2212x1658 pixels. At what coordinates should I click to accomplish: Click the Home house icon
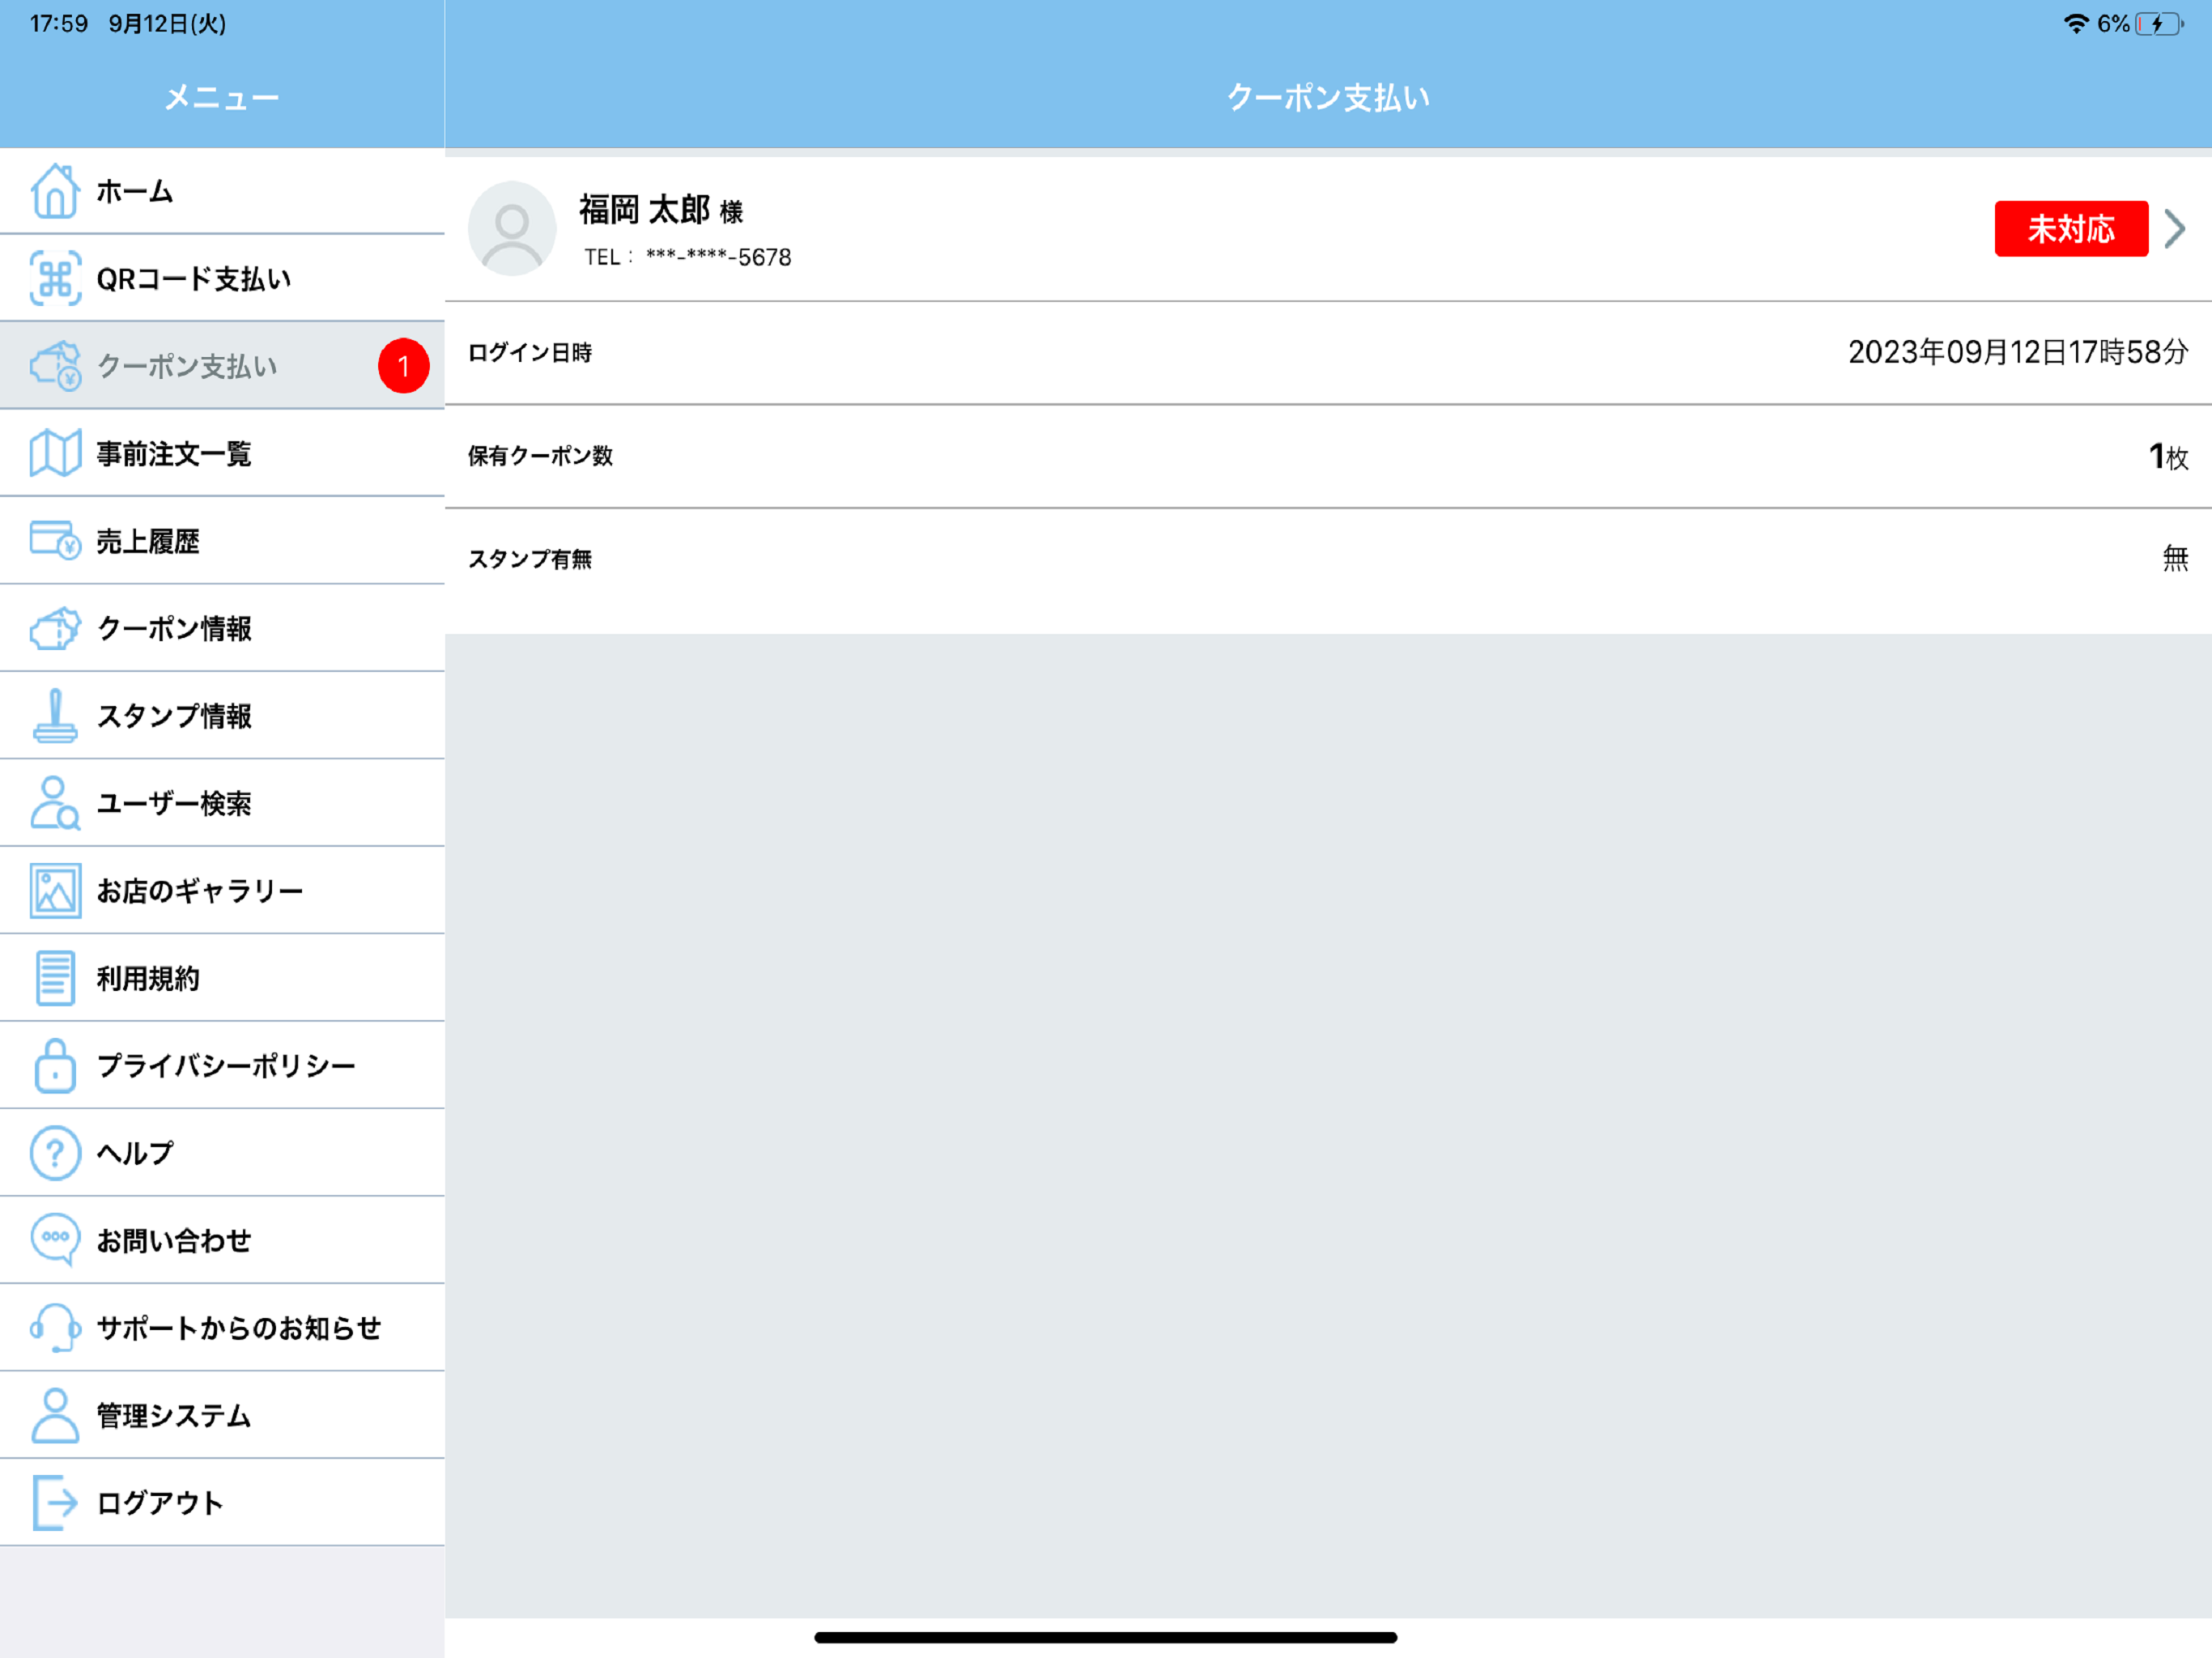click(x=55, y=191)
